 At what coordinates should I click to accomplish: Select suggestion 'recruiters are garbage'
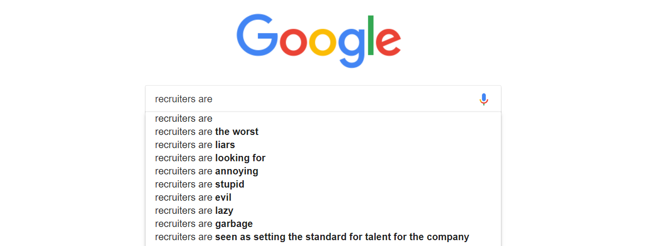204,224
